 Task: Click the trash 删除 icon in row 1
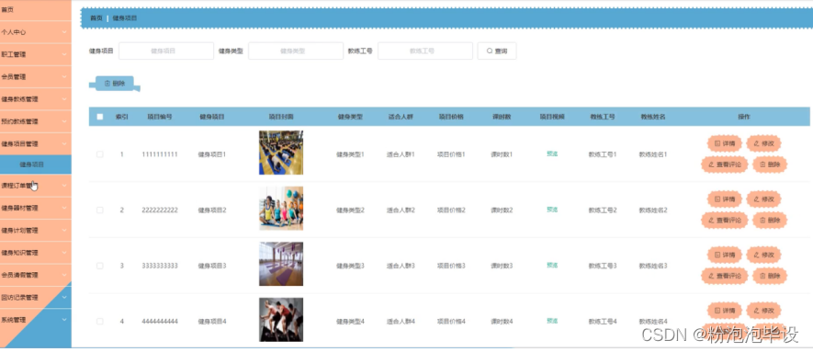762,165
